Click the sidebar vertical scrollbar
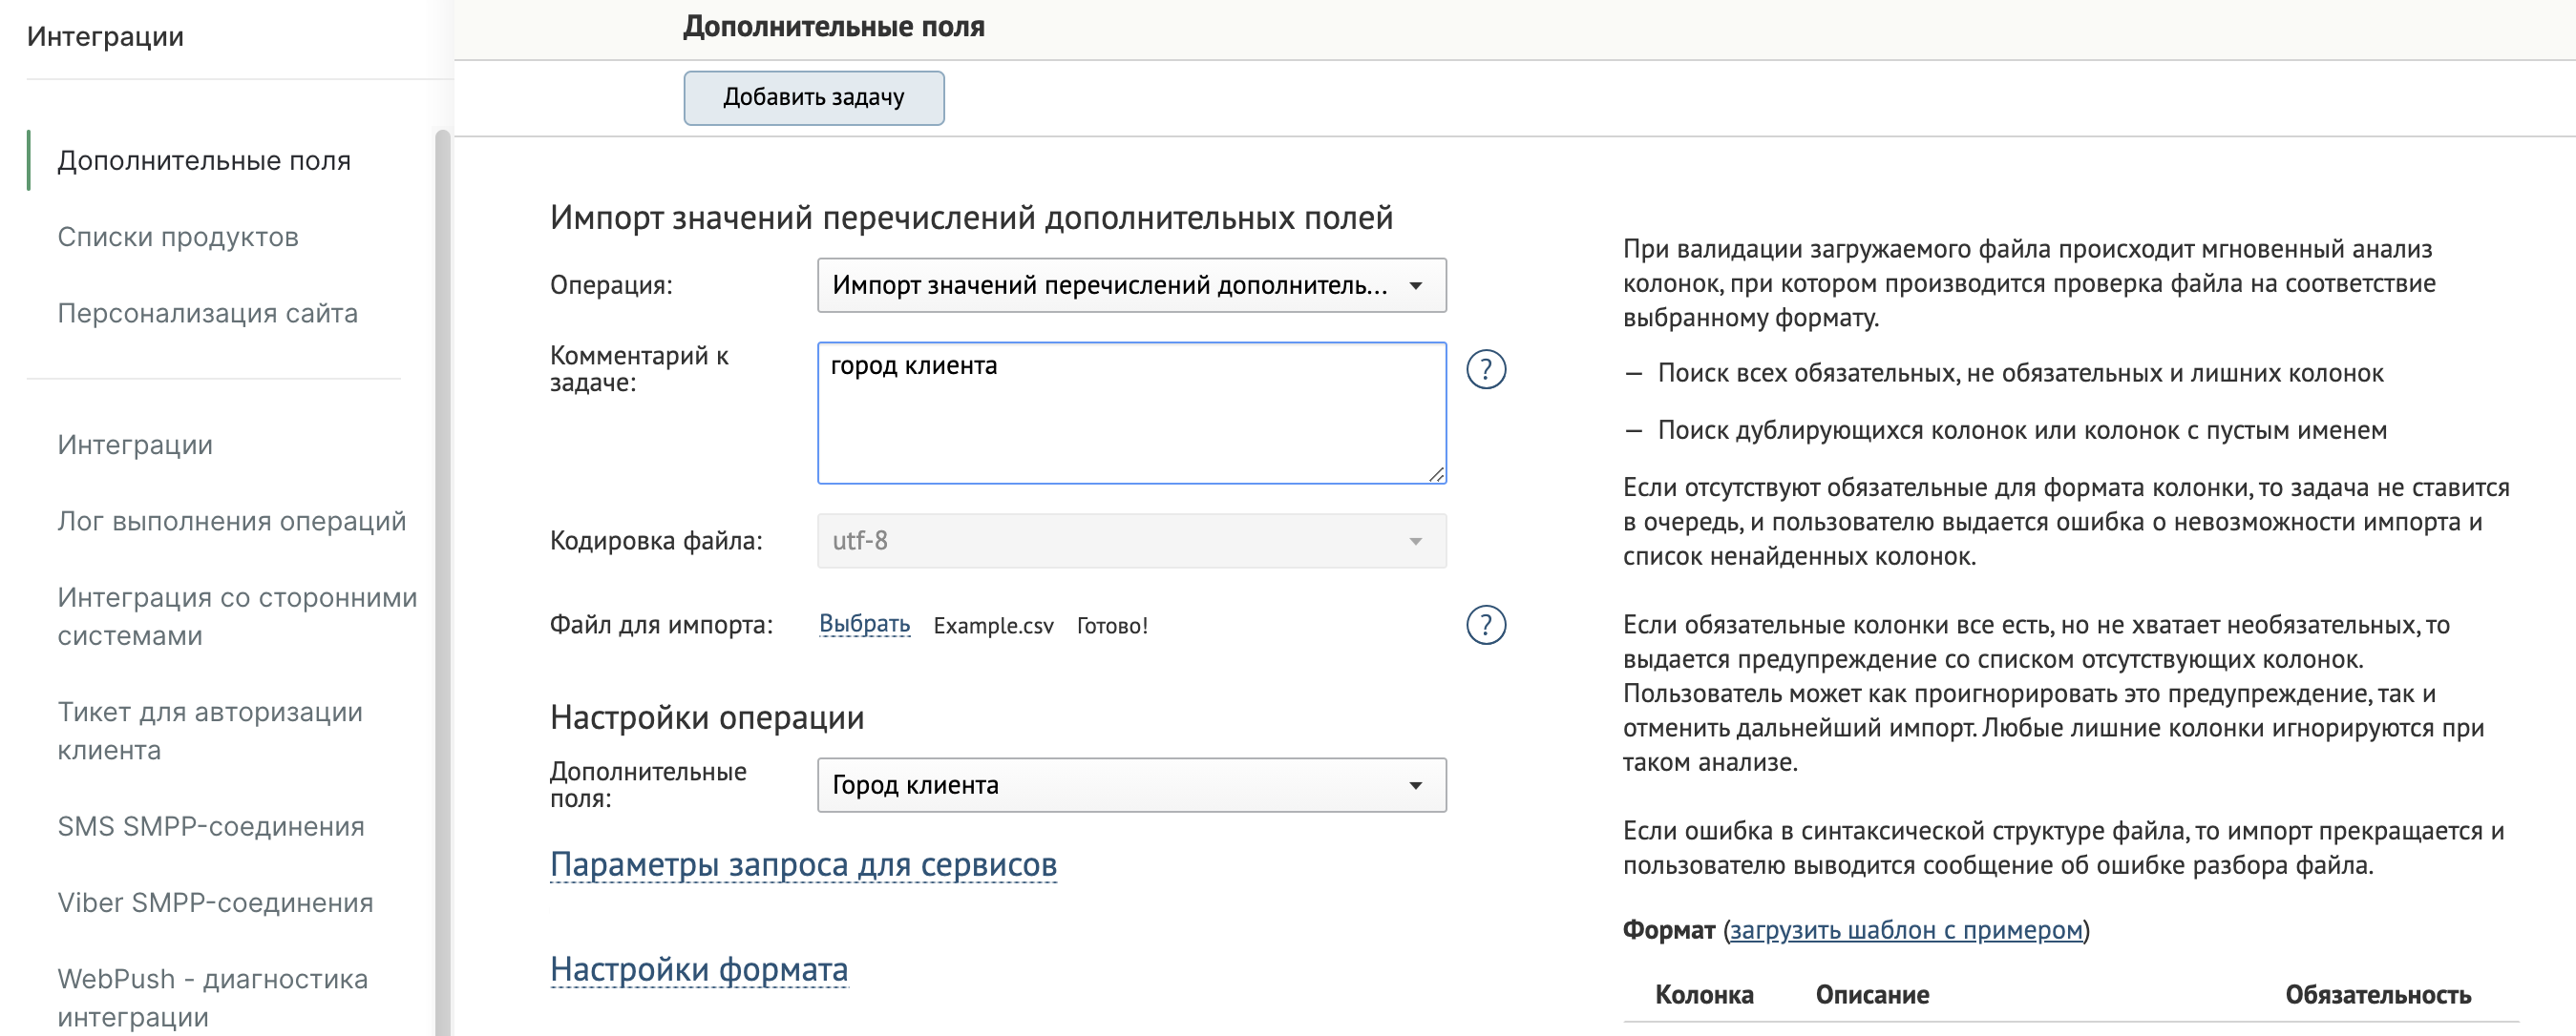This screenshot has height=1036, width=2576. coord(443,583)
